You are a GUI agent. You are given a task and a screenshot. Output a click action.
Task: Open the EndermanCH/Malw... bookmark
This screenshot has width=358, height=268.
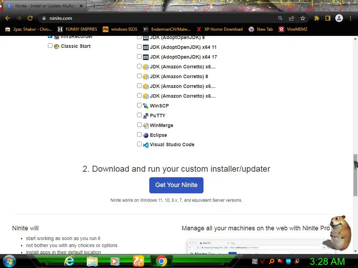(x=167, y=29)
